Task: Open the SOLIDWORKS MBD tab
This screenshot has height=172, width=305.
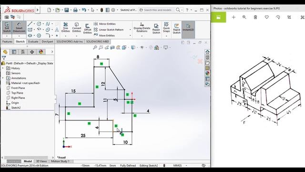Action: (x=97, y=42)
